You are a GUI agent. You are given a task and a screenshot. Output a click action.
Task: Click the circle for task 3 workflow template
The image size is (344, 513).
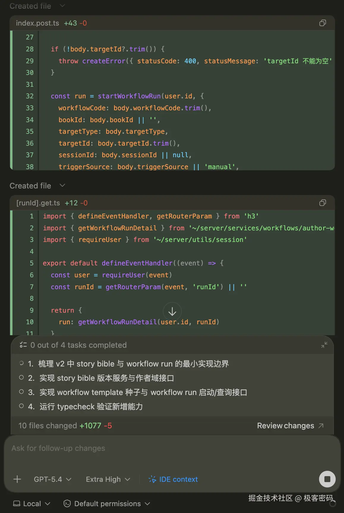pyautogui.click(x=21, y=392)
